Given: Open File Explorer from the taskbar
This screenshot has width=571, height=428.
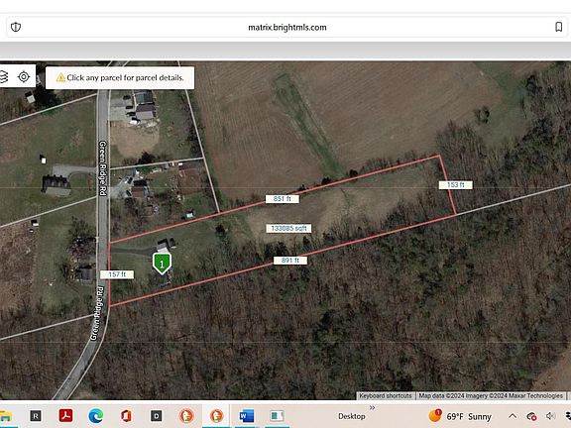Looking at the screenshot, I should 6,416.
